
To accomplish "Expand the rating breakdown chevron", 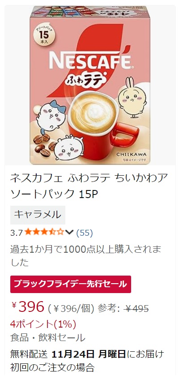I will (69, 233).
